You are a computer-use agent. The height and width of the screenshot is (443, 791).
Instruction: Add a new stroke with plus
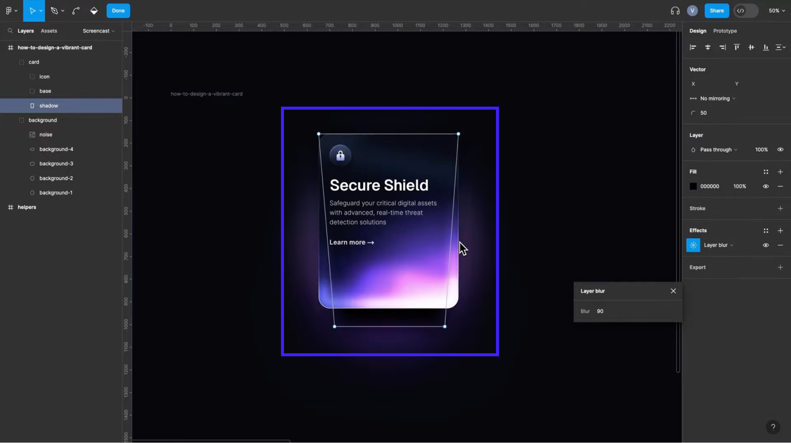pyautogui.click(x=780, y=208)
